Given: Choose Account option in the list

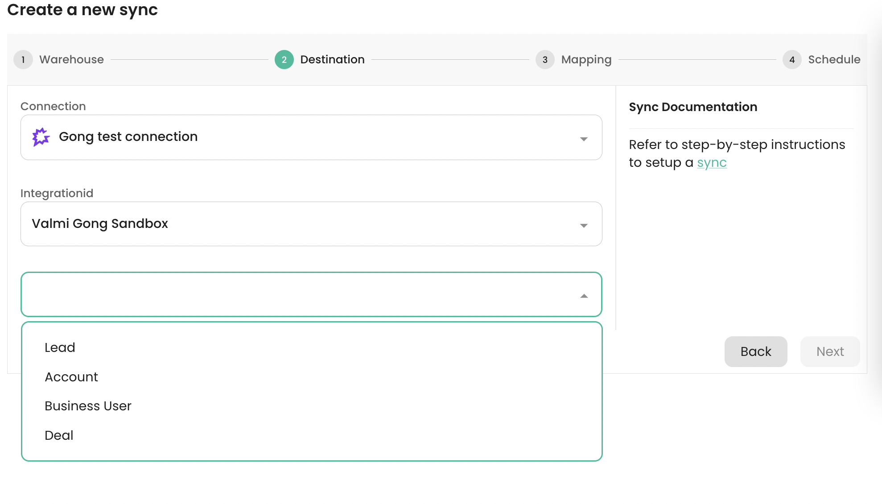Looking at the screenshot, I should point(71,377).
